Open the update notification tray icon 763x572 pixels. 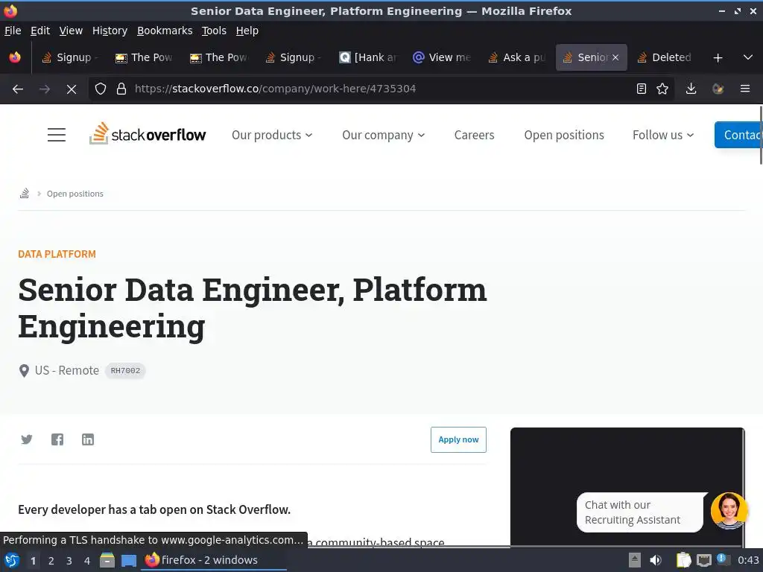[723, 559]
